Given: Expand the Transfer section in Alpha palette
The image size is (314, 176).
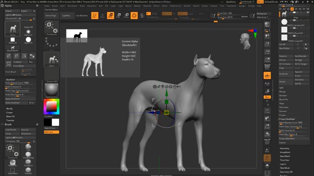Looking at the screenshot, I should click(x=10, y=120).
